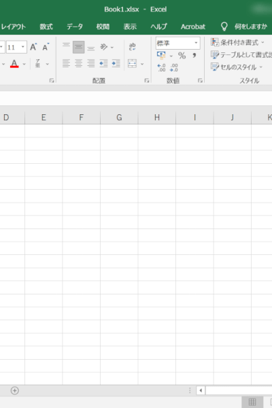Image resolution: width=272 pixels, height=408 pixels.
Task: Increase decimal places
Action: coord(161,67)
